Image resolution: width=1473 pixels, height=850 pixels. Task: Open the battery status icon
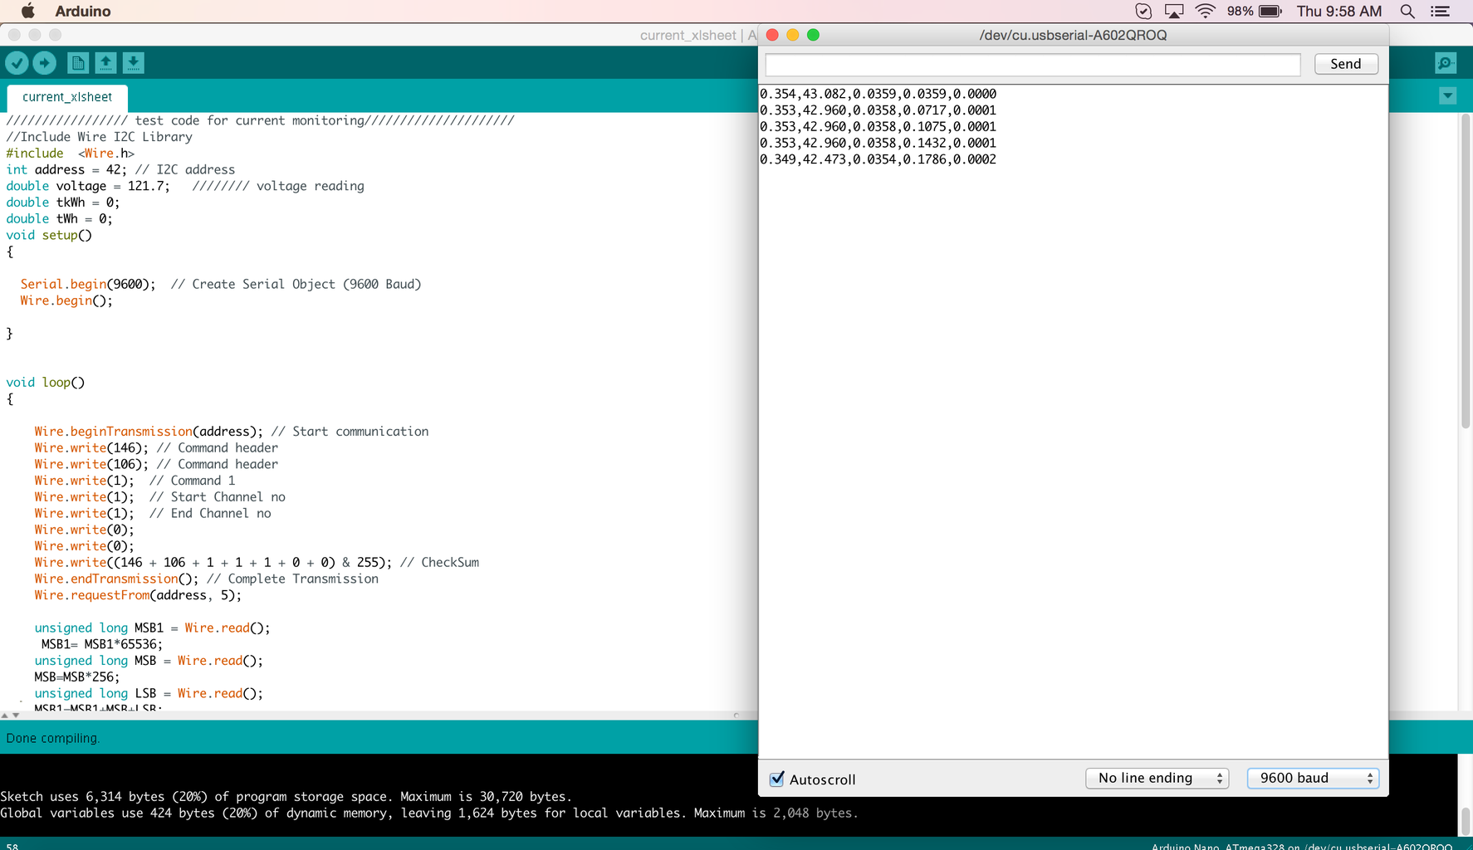1270,11
